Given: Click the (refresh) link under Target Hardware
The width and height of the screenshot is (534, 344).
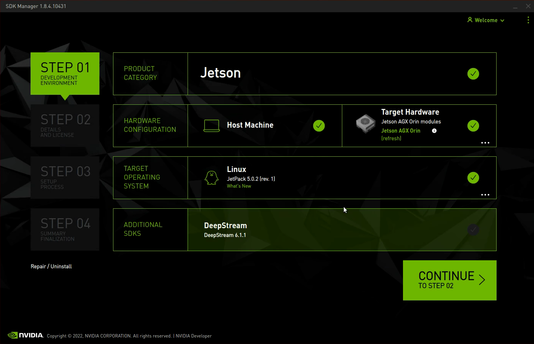Looking at the screenshot, I should [x=391, y=138].
